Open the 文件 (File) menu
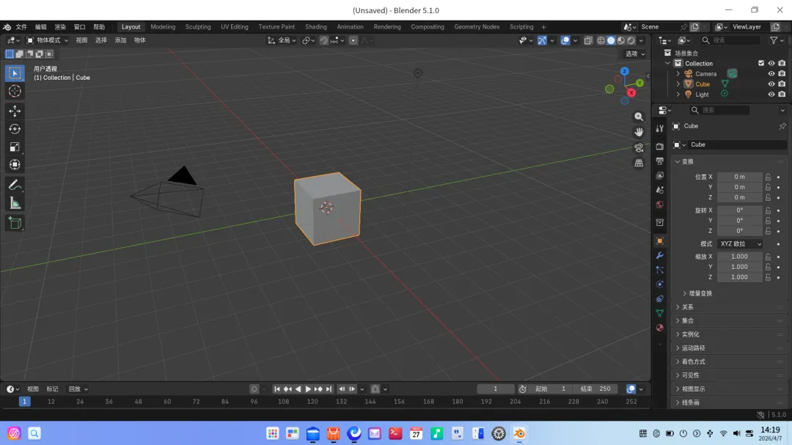 [21, 27]
